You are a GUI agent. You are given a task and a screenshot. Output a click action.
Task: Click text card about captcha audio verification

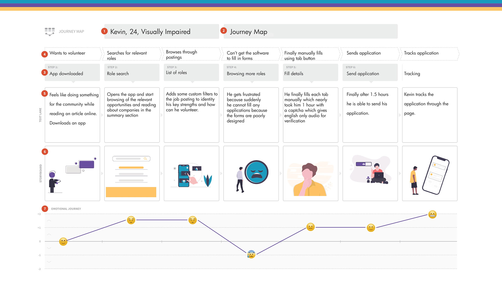(x=310, y=115)
